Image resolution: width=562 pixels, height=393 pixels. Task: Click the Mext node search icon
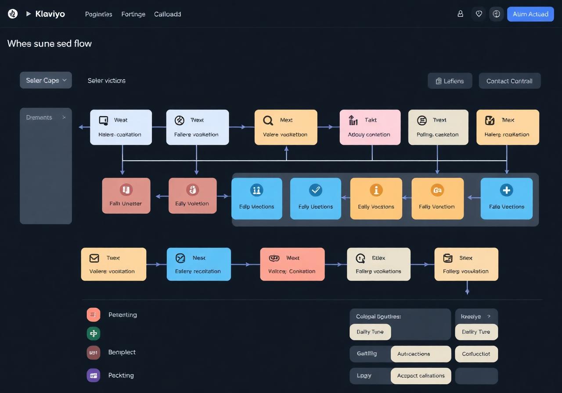point(268,120)
